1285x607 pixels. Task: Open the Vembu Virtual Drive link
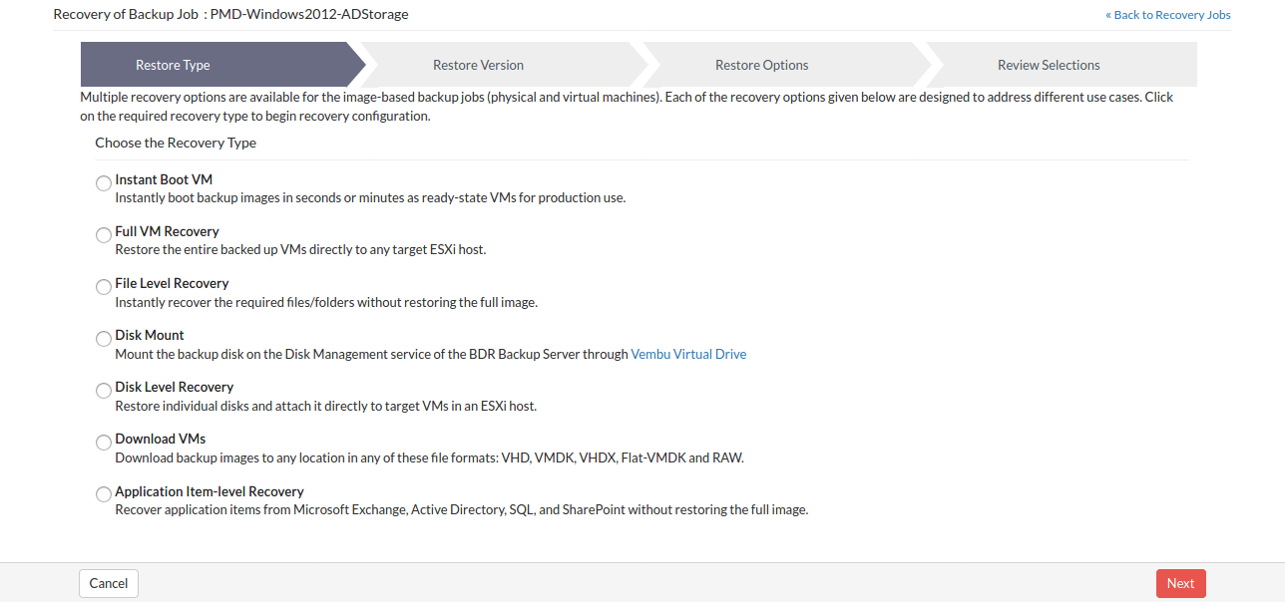pyautogui.click(x=688, y=354)
